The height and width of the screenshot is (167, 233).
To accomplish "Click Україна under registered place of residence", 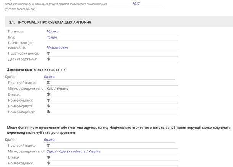I will (x=49, y=77).
